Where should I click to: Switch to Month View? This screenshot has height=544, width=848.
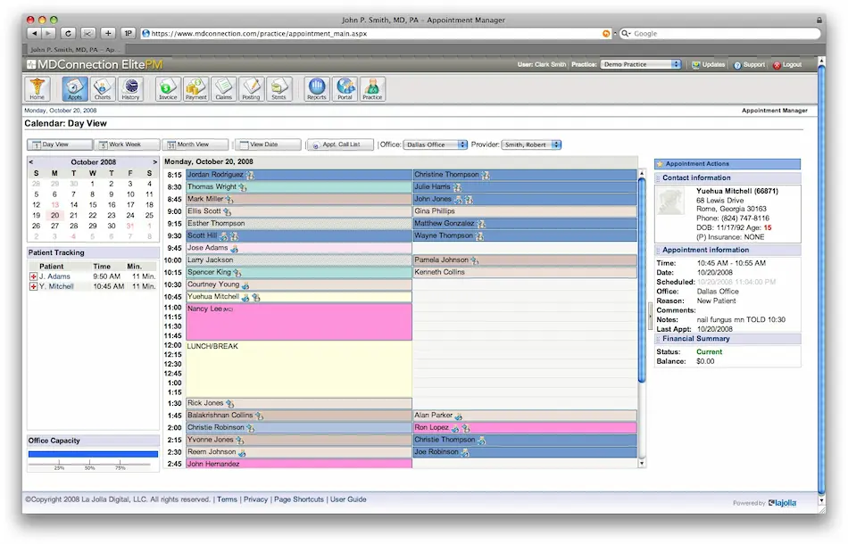click(195, 144)
